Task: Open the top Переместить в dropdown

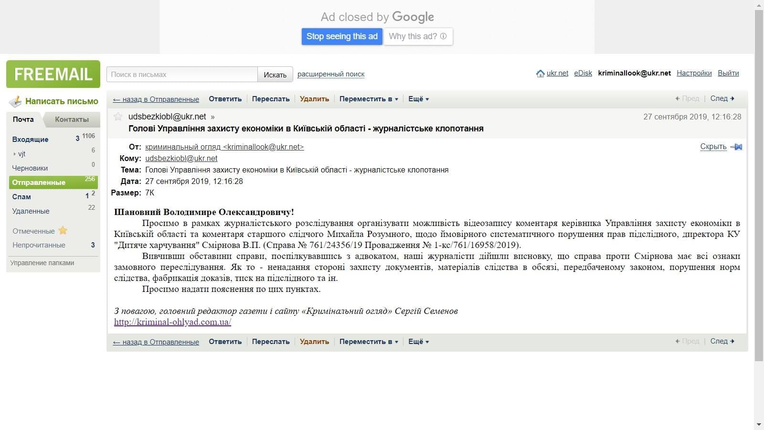Action: (369, 99)
